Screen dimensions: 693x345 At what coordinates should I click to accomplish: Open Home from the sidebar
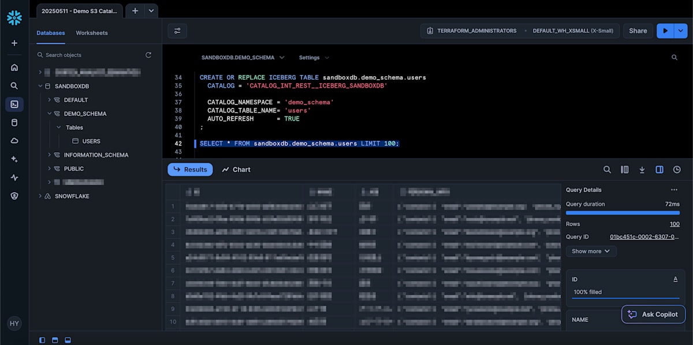tap(14, 67)
